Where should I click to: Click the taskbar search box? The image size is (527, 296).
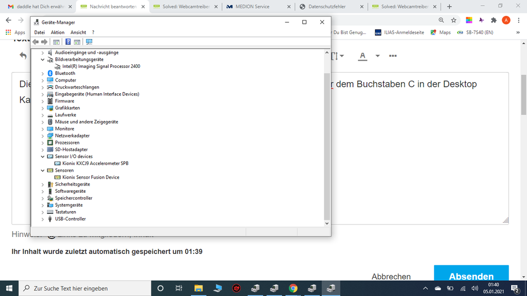click(85, 288)
